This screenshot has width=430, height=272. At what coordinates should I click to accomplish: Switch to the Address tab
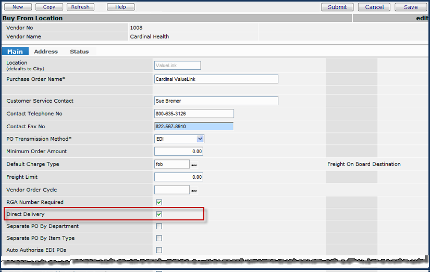46,52
